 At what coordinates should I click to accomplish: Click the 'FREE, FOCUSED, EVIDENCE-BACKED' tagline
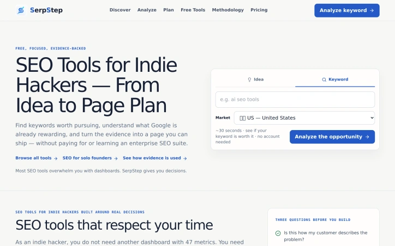pos(51,48)
